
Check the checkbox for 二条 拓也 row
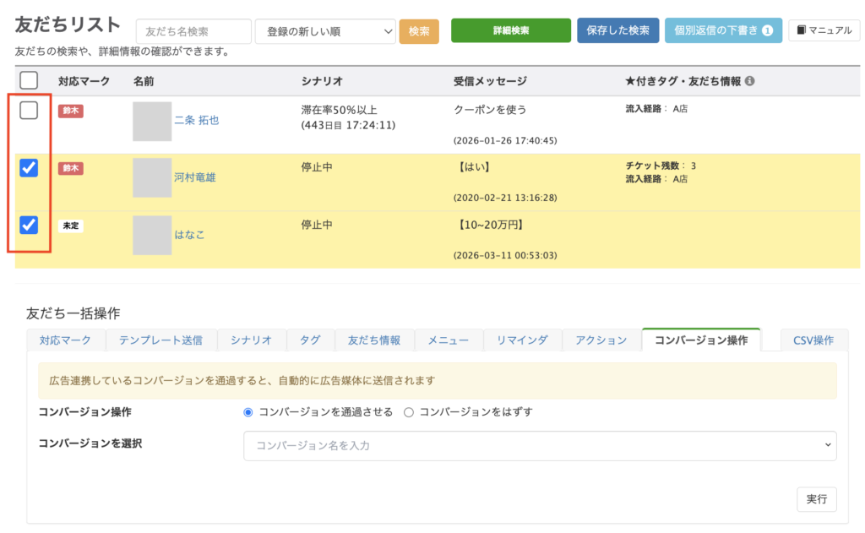coord(29,111)
